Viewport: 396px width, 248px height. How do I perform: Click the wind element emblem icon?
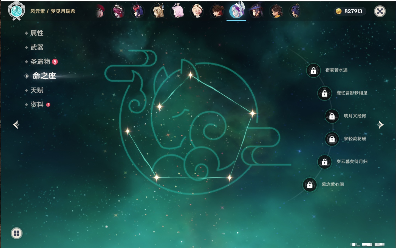16,11
